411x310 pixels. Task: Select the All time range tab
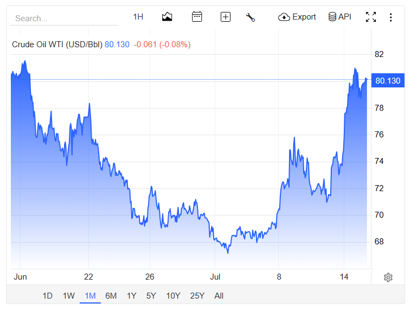219,296
